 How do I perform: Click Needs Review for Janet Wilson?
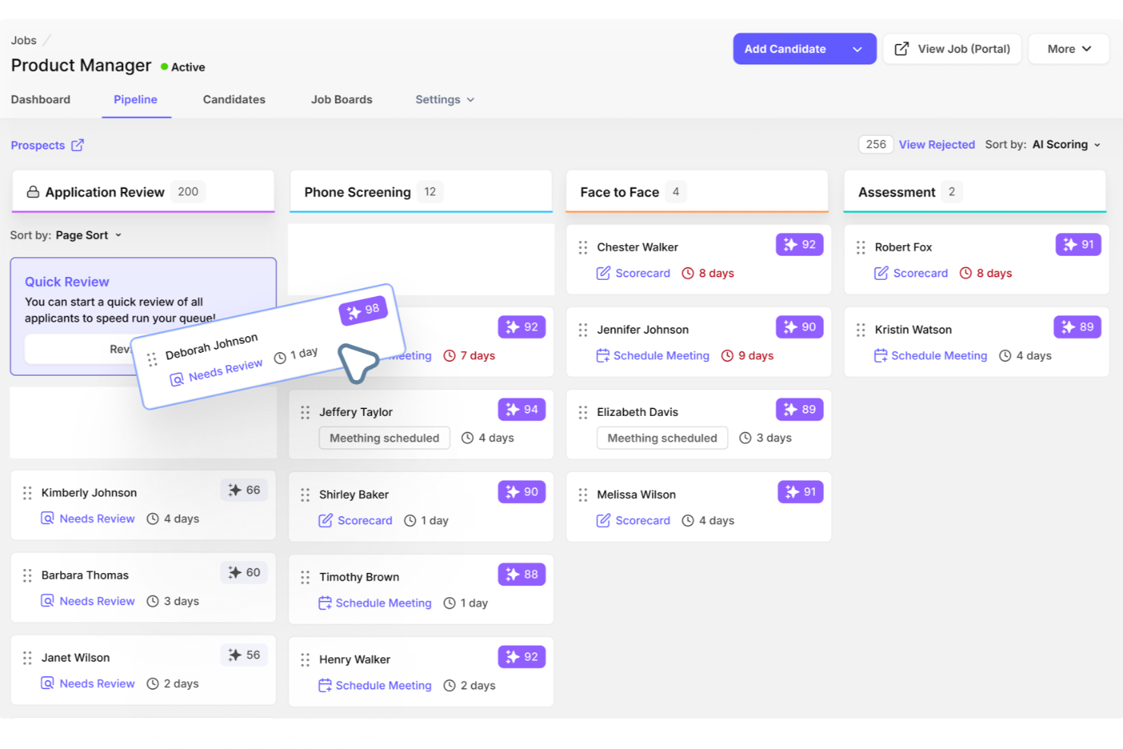click(x=97, y=684)
